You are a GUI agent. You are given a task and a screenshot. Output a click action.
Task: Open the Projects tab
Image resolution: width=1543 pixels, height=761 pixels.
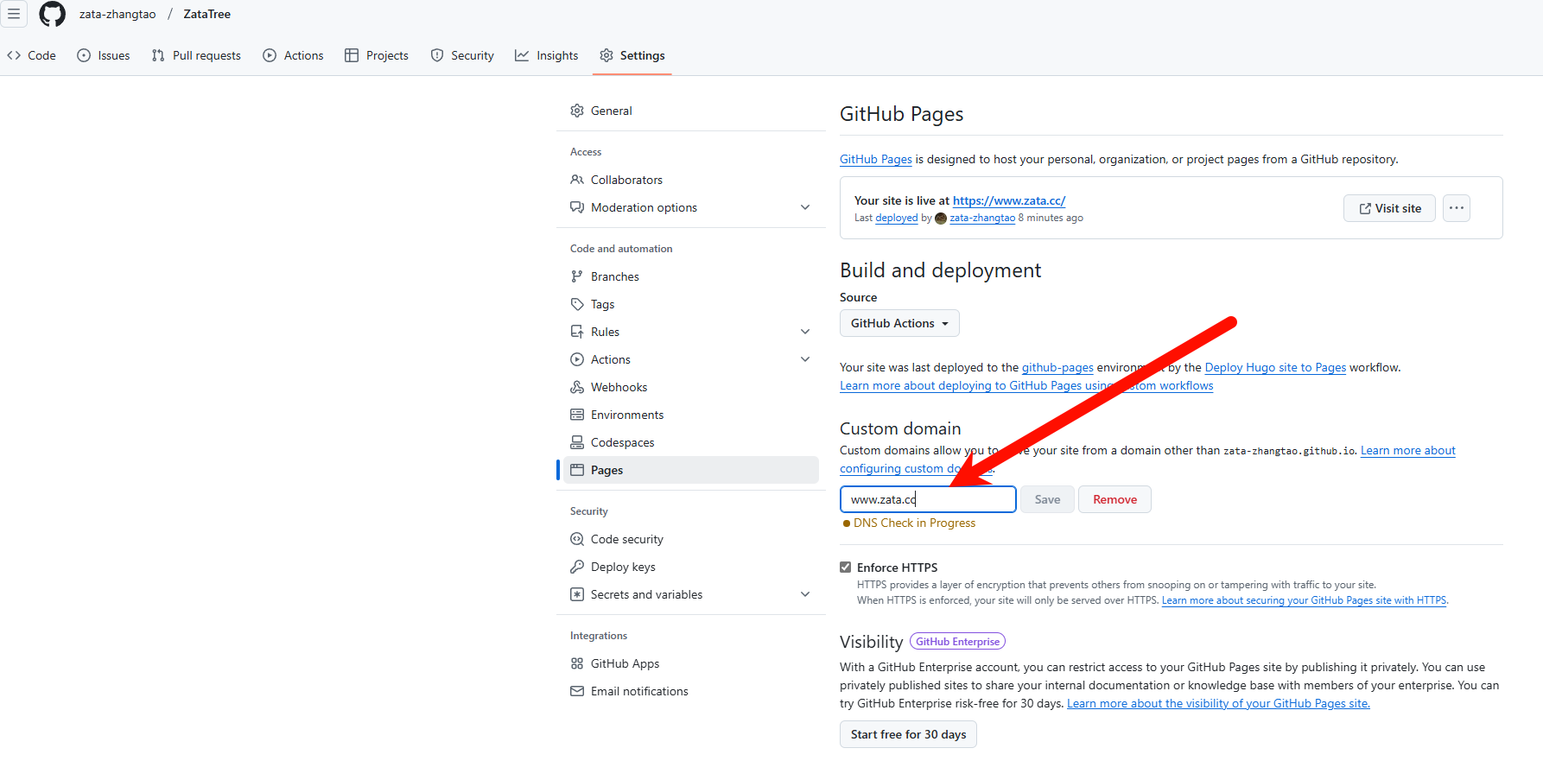(x=377, y=55)
